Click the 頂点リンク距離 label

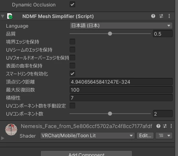click(20, 82)
